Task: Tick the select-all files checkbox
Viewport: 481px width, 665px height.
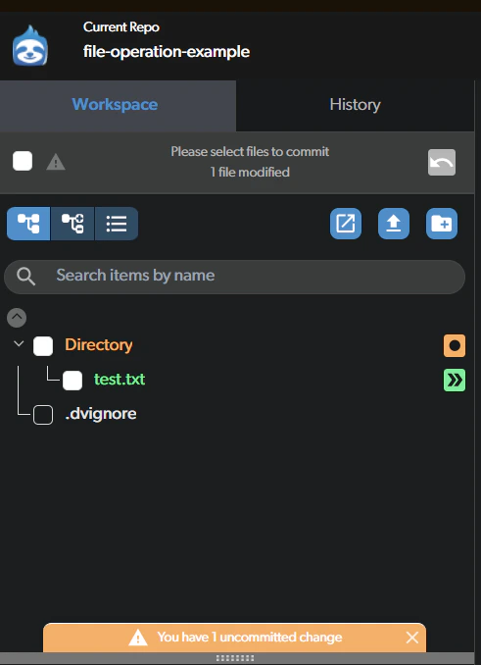Action: click(23, 161)
